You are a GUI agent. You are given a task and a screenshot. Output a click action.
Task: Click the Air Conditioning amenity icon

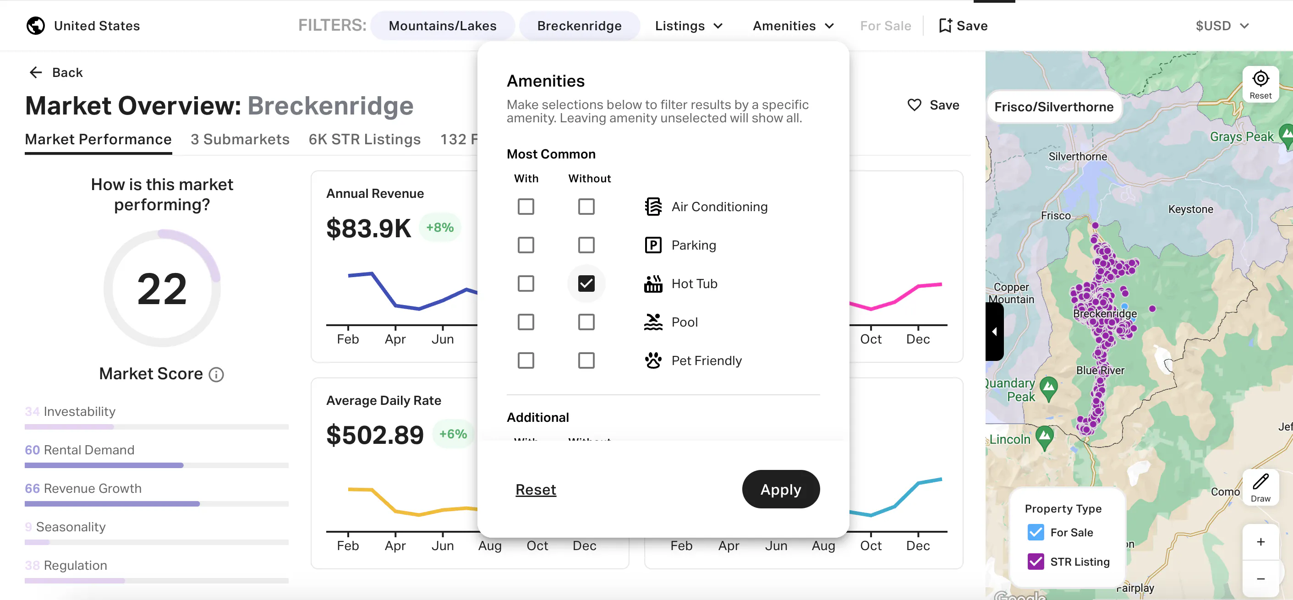click(x=653, y=207)
